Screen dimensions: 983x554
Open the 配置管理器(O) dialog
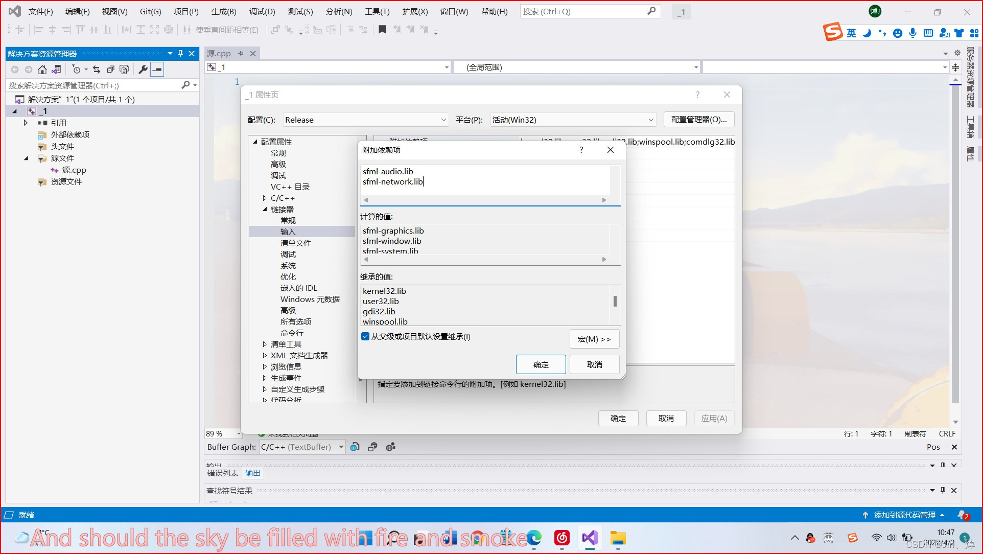click(698, 119)
